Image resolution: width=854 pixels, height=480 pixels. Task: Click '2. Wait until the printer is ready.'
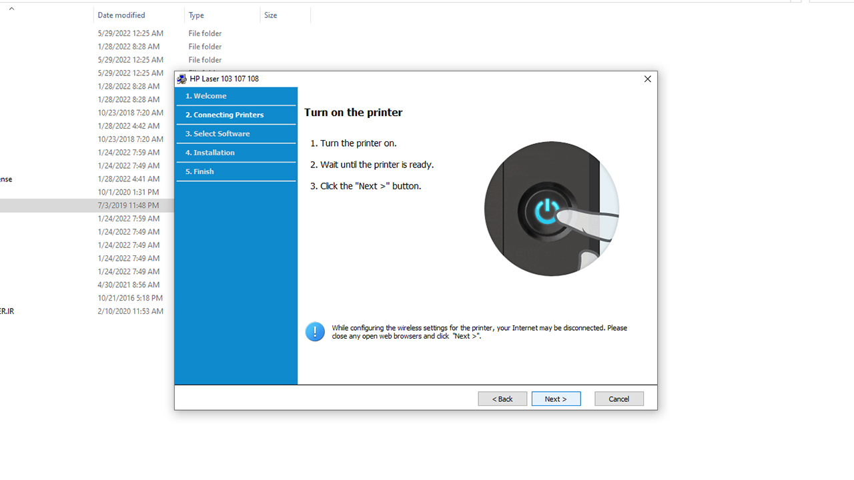372,165
